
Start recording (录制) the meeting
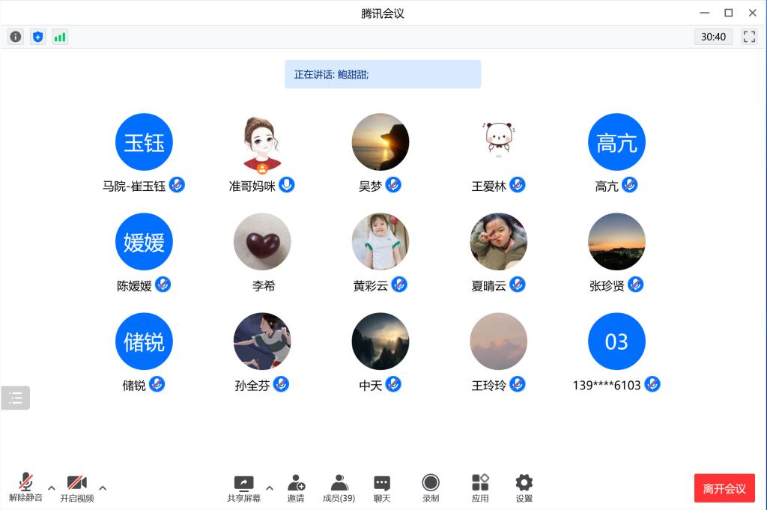tap(431, 488)
